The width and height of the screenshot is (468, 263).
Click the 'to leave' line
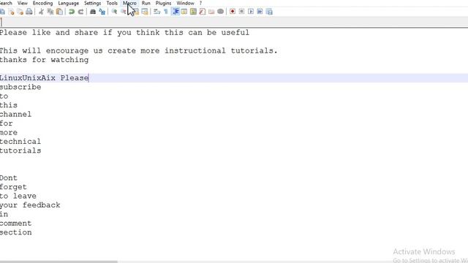(x=18, y=197)
